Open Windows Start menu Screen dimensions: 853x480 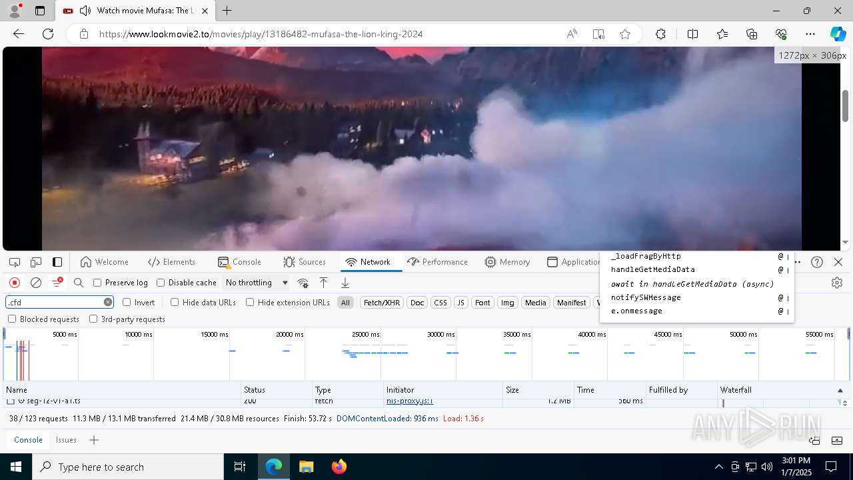(x=16, y=467)
